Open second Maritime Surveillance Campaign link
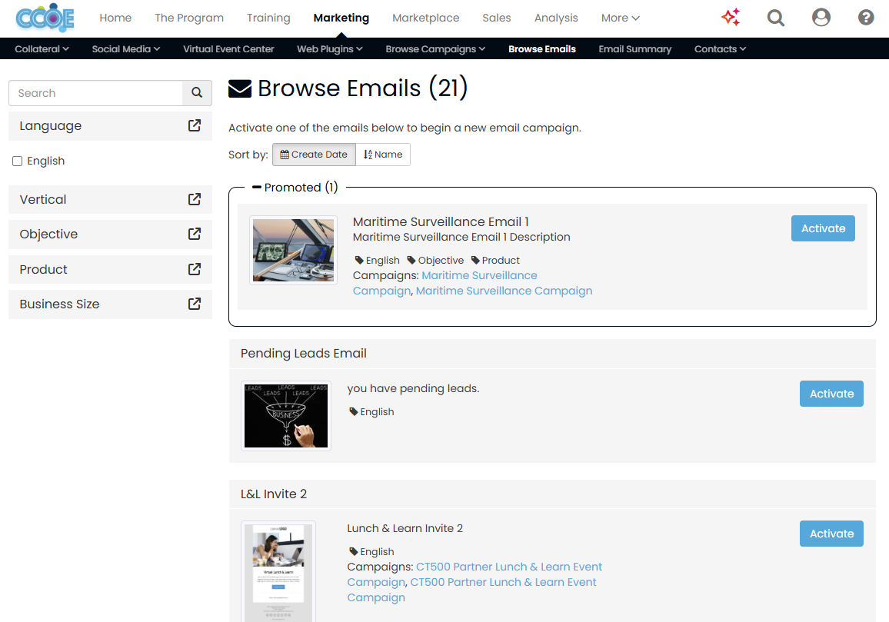Image resolution: width=889 pixels, height=622 pixels. click(504, 291)
